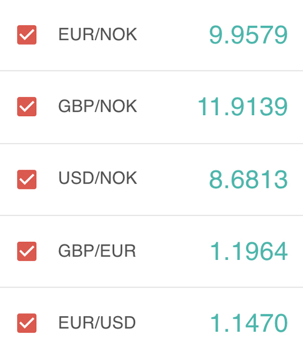The width and height of the screenshot is (303, 358).
Task: Click blank space between GBP/EUR and 1.1964
Action: click(x=173, y=251)
